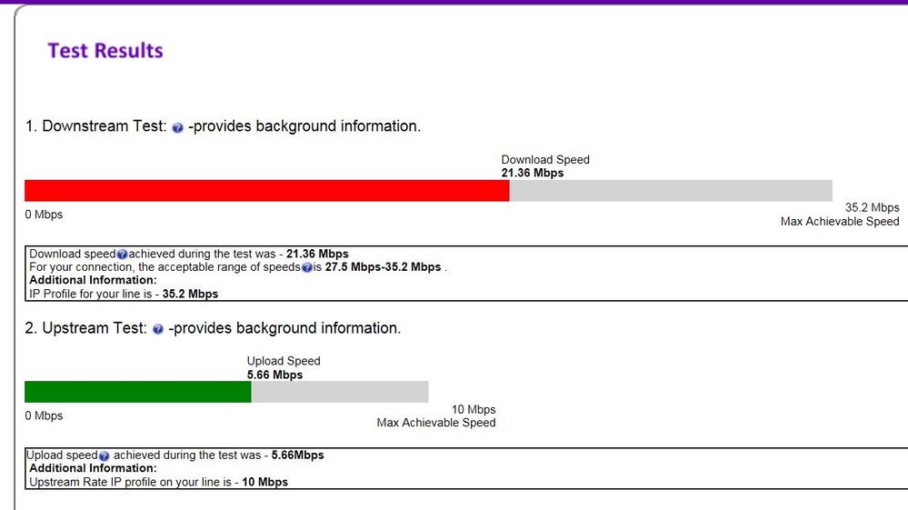Viewport: 908px width, 510px height.
Task: Click '-provides background information' next to Downstream Test
Action: click(304, 126)
